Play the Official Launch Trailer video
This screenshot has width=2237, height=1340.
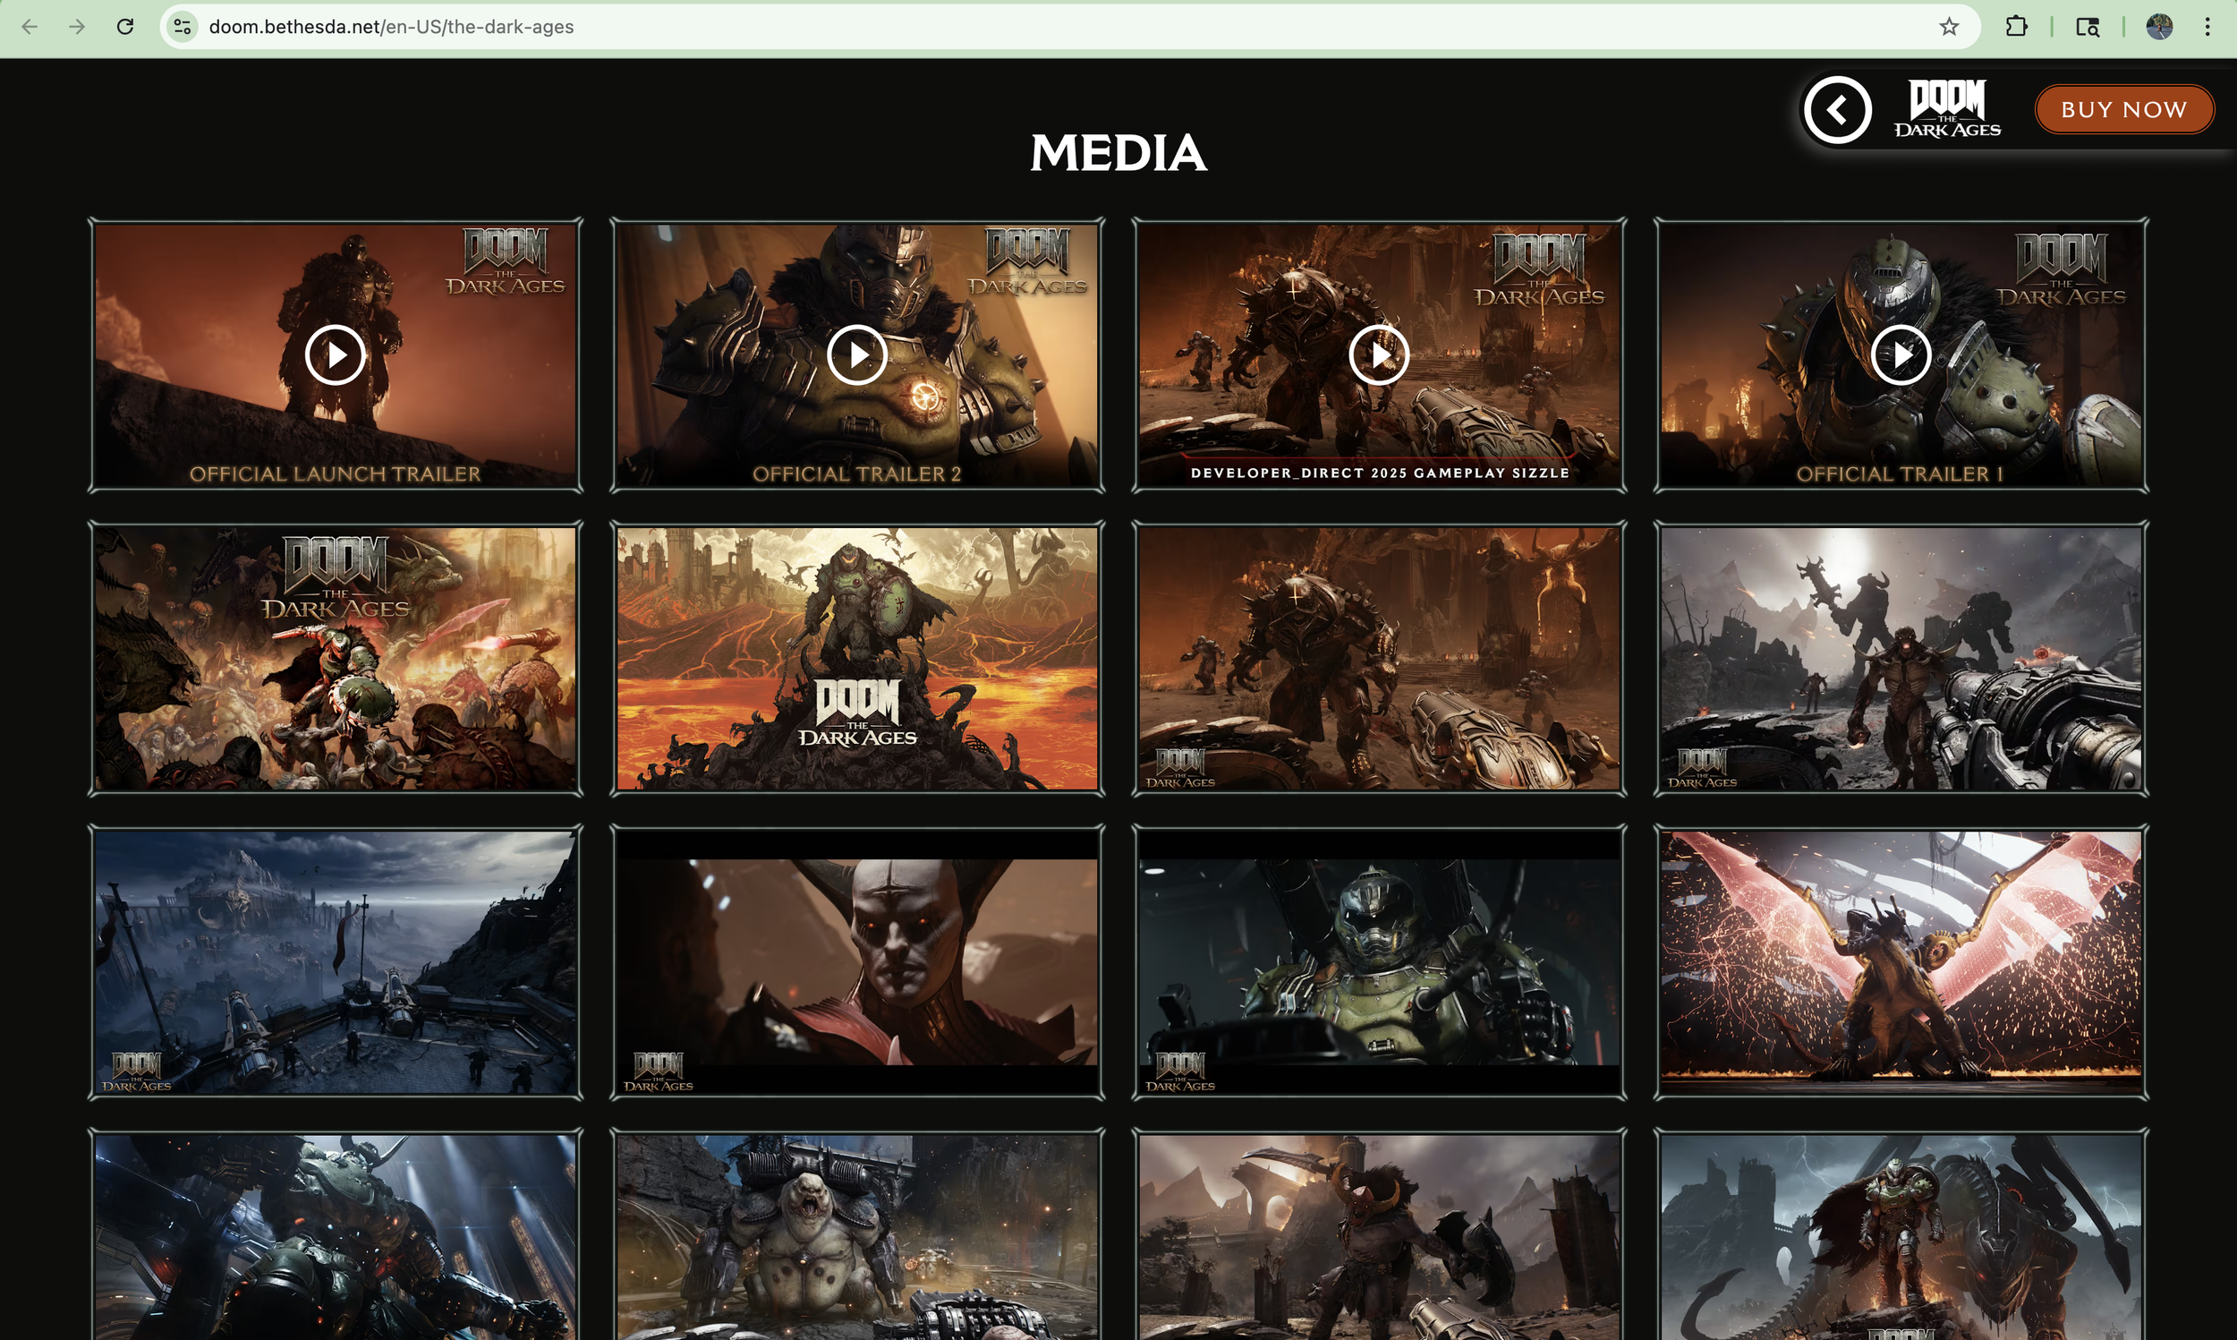(x=335, y=354)
